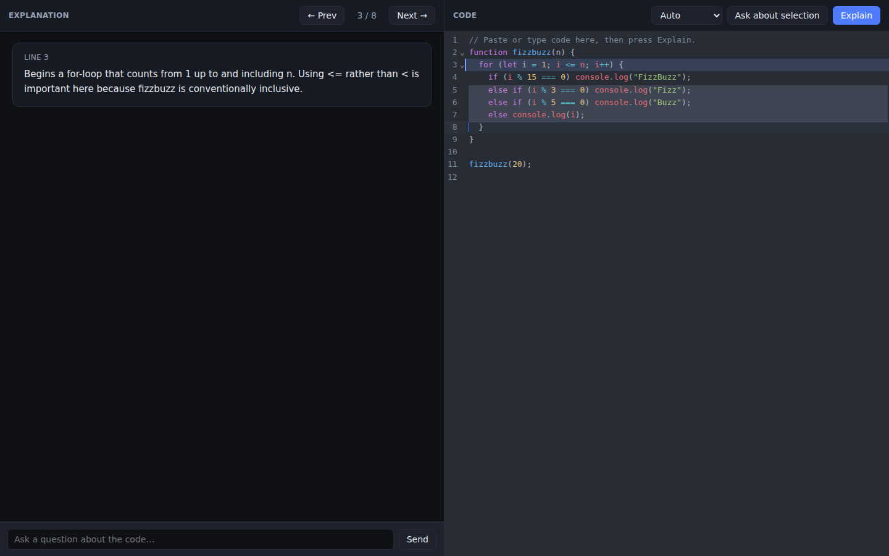Run the Explain button

click(856, 15)
